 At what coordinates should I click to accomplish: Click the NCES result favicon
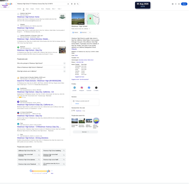18,78
